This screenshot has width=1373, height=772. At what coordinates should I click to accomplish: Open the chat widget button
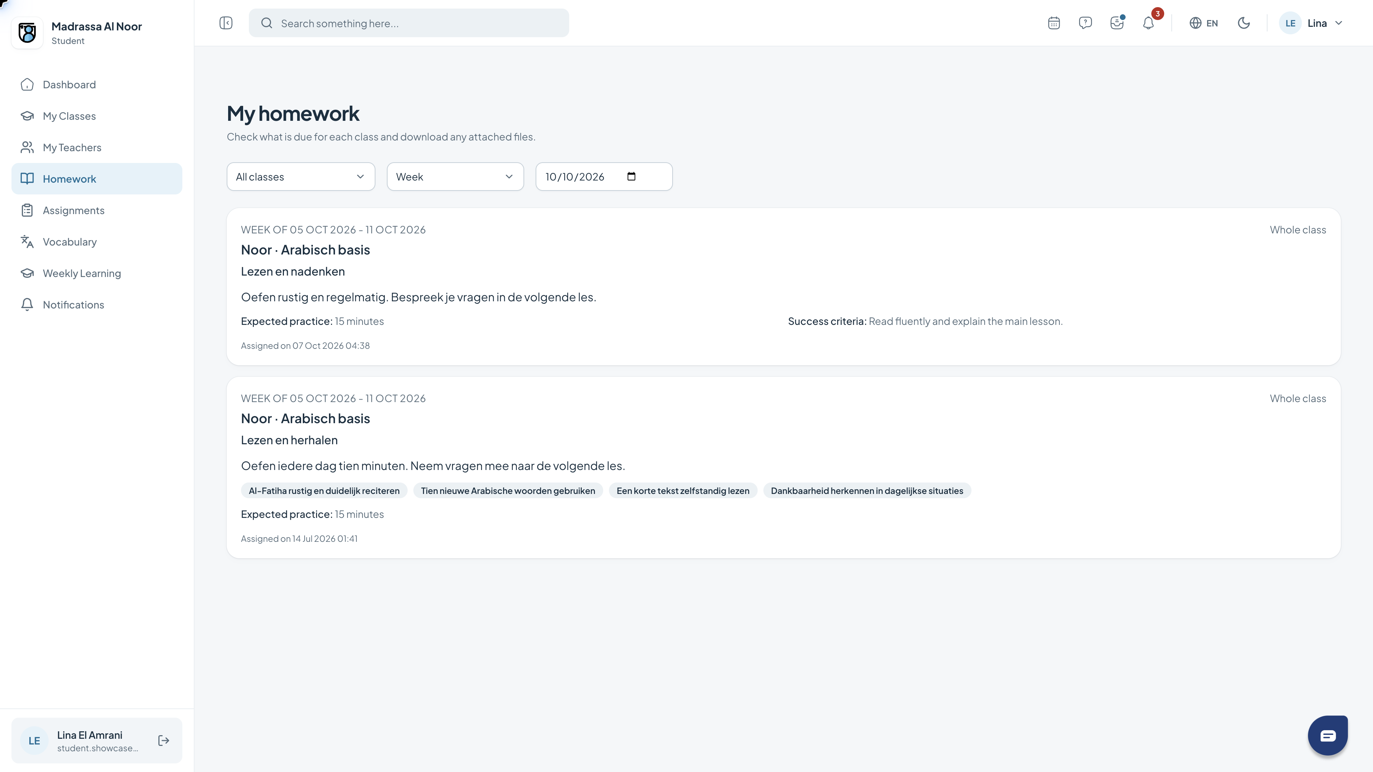coord(1328,736)
